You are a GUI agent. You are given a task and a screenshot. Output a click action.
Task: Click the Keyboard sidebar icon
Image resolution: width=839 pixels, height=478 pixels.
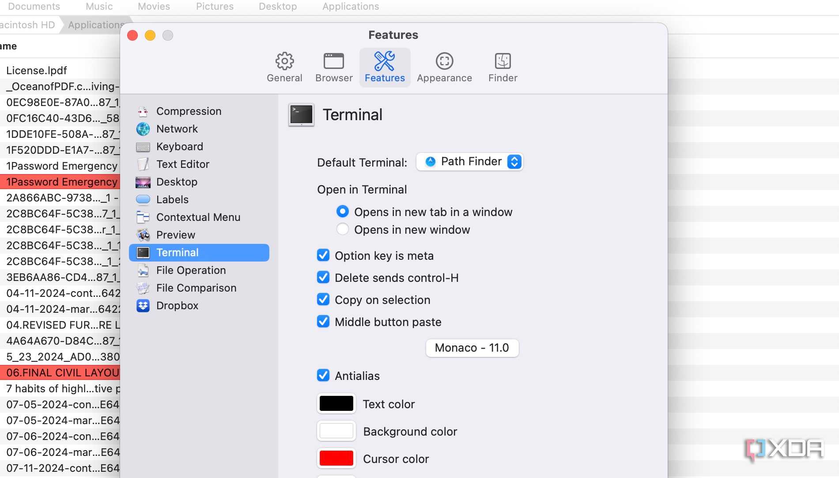(143, 147)
